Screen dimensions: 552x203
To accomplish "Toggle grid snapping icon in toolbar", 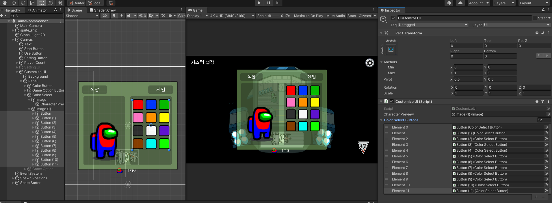I will tap(111, 3).
